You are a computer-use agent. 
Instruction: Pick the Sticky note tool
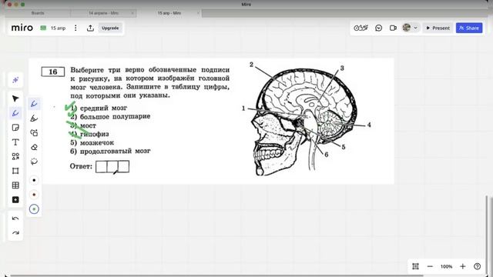pyautogui.click(x=15, y=128)
